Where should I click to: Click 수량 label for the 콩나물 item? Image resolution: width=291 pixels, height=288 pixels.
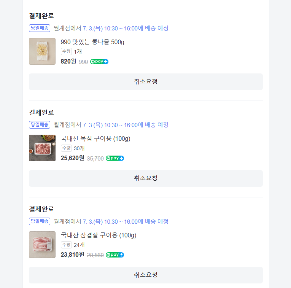point(66,52)
